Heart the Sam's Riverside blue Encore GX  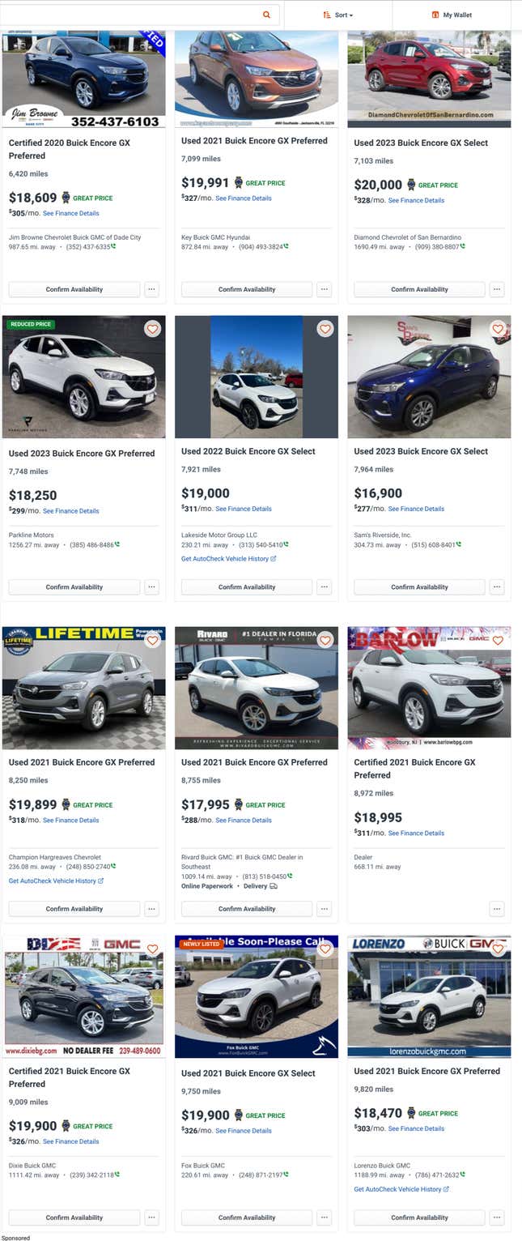click(498, 329)
